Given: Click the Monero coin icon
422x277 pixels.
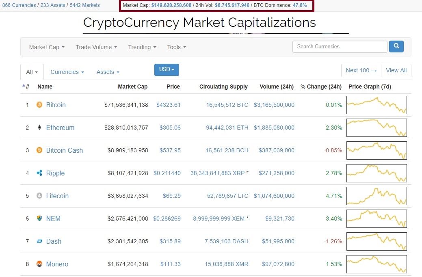Looking at the screenshot, I should 39,264.
